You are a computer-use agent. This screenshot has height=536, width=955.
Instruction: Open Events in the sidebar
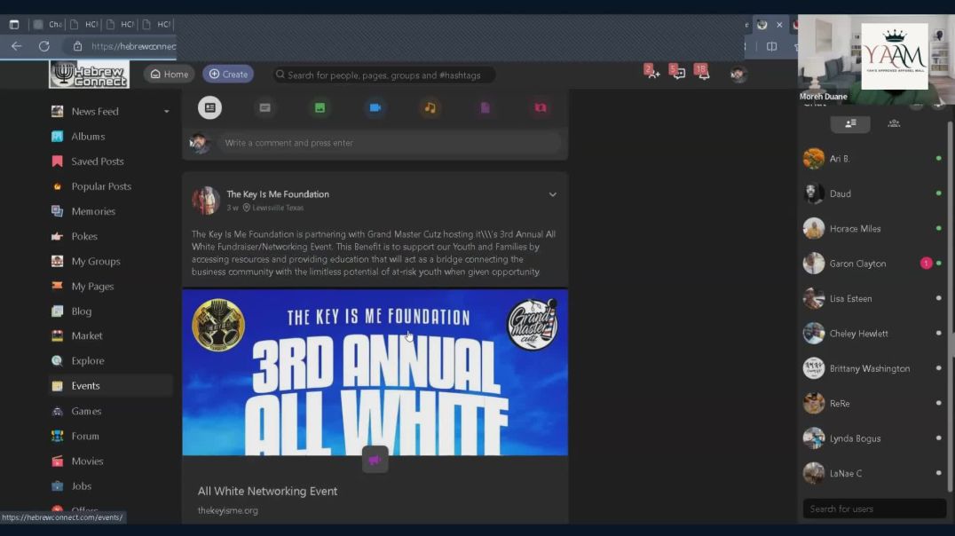coord(110,385)
